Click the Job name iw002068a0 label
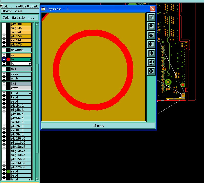Image resolution: width=204 pixels, height=183 pixels. 20,6
